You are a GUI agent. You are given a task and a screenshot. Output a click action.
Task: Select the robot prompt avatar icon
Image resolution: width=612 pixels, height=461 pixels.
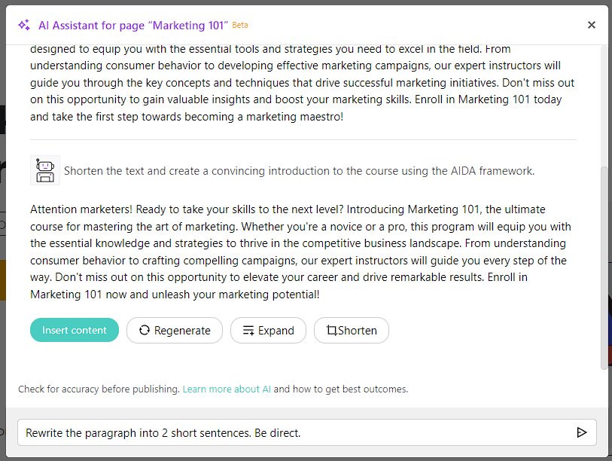coord(44,170)
